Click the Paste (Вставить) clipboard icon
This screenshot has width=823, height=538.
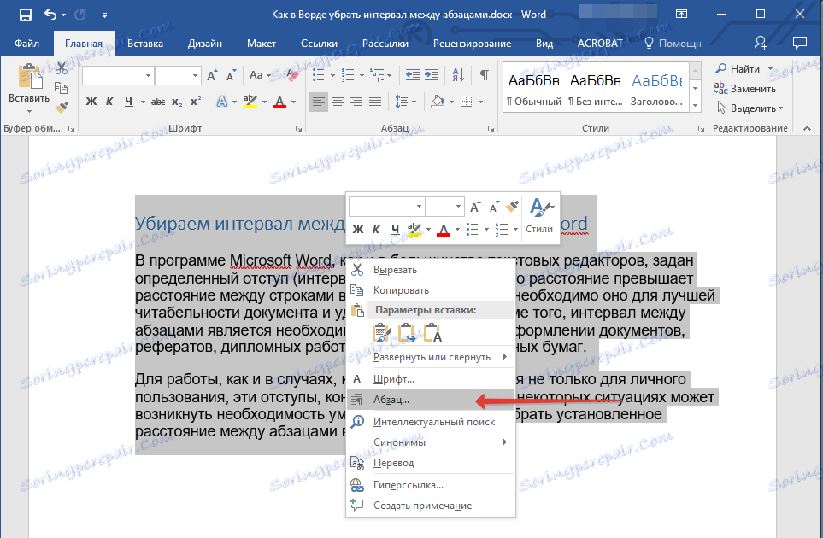[30, 77]
